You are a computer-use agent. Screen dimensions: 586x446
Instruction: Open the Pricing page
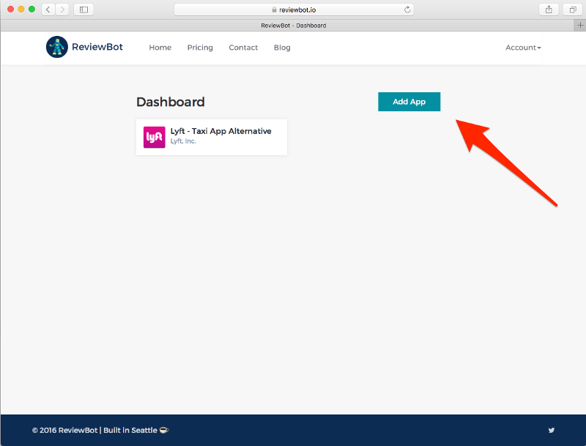[x=200, y=48]
